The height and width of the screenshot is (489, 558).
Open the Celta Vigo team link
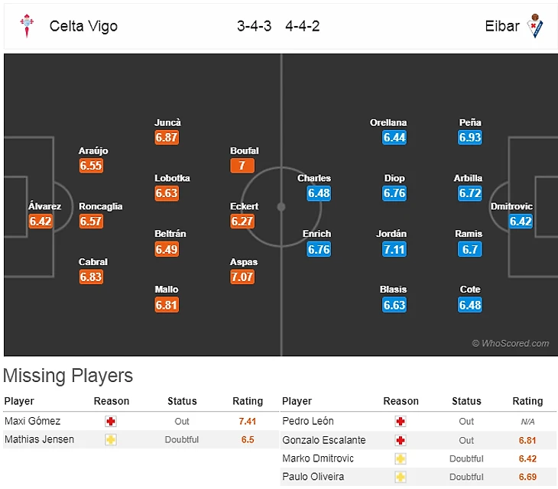[x=83, y=27]
